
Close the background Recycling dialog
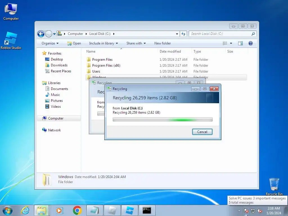[x=199, y=82]
